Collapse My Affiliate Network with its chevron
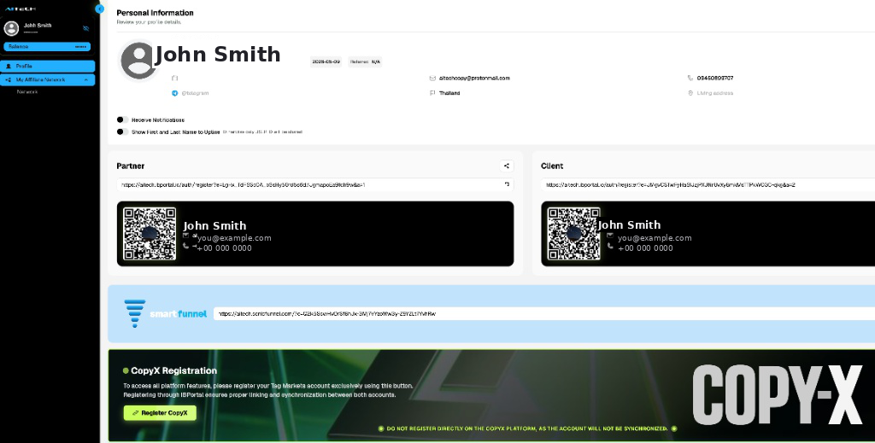875x443 pixels. (86, 80)
